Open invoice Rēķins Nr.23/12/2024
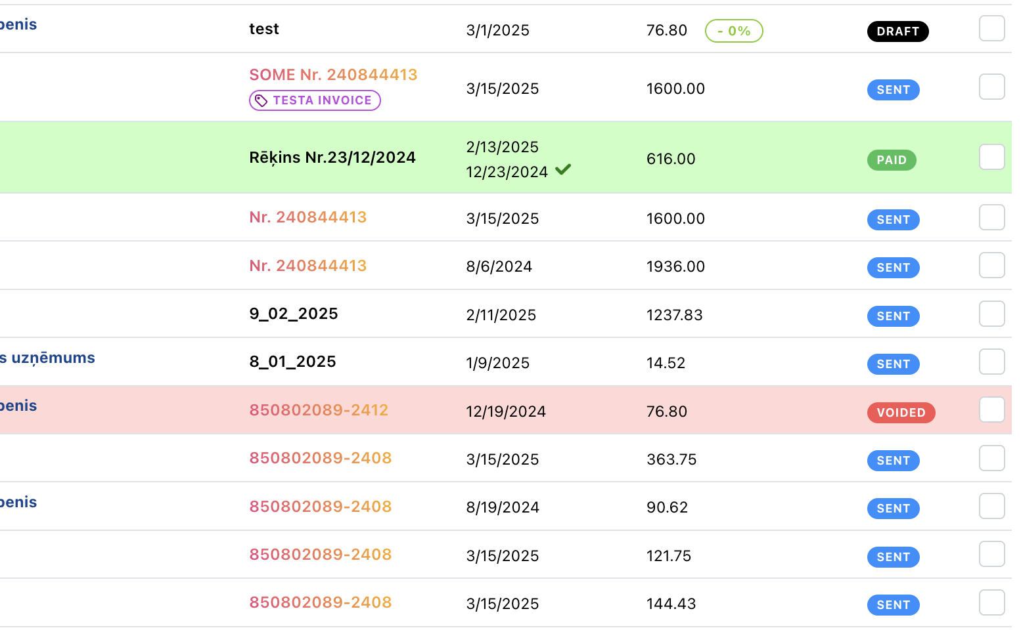The image size is (1021, 630). pos(332,157)
